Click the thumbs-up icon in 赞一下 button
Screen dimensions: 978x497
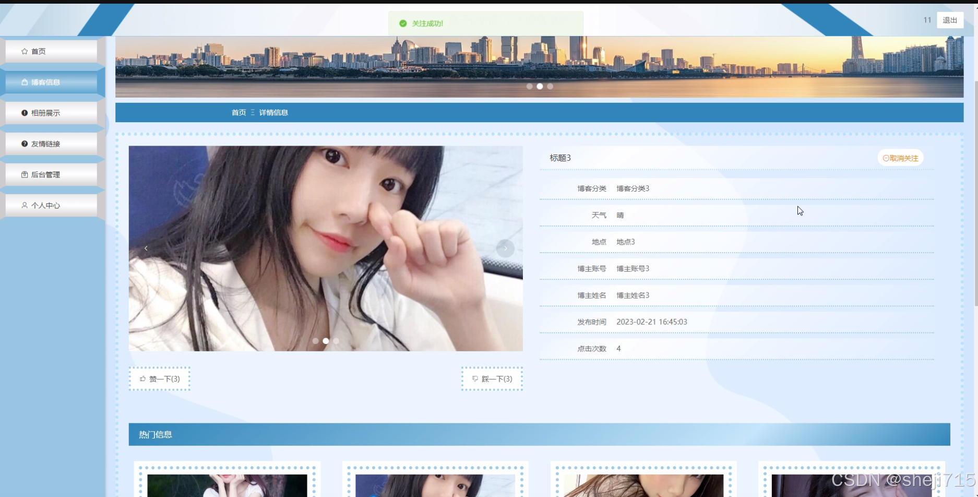[x=142, y=379]
